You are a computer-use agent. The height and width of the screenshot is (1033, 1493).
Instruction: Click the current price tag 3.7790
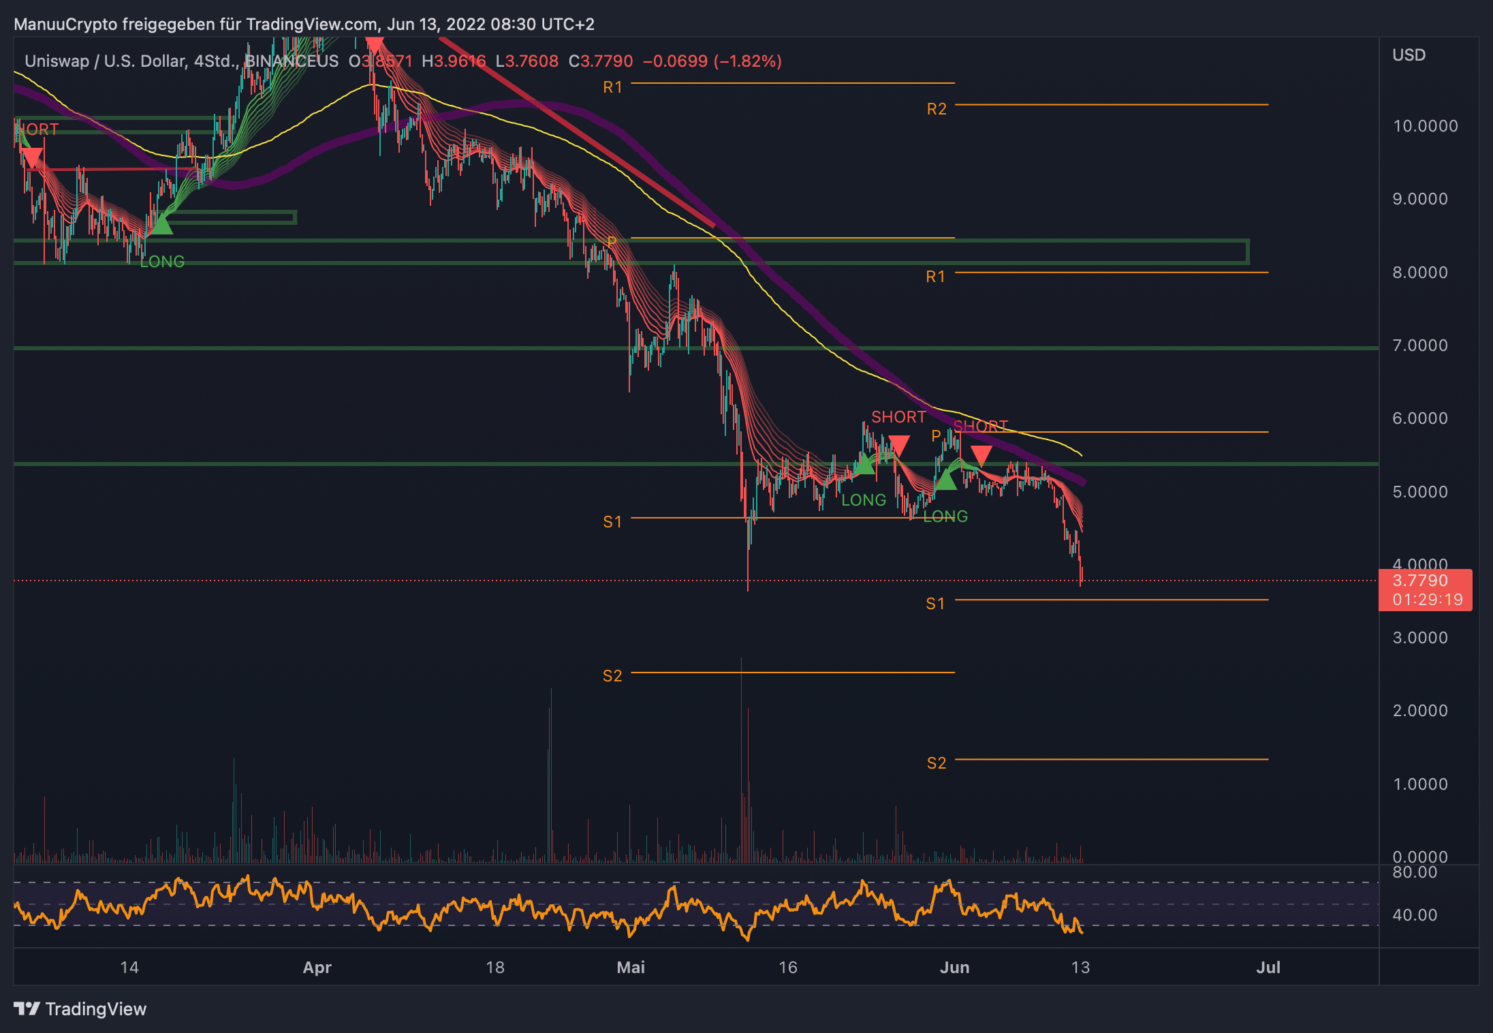tap(1420, 581)
